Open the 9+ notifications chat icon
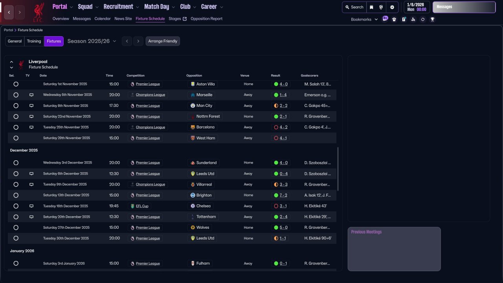The height and width of the screenshot is (283, 503). click(x=385, y=18)
